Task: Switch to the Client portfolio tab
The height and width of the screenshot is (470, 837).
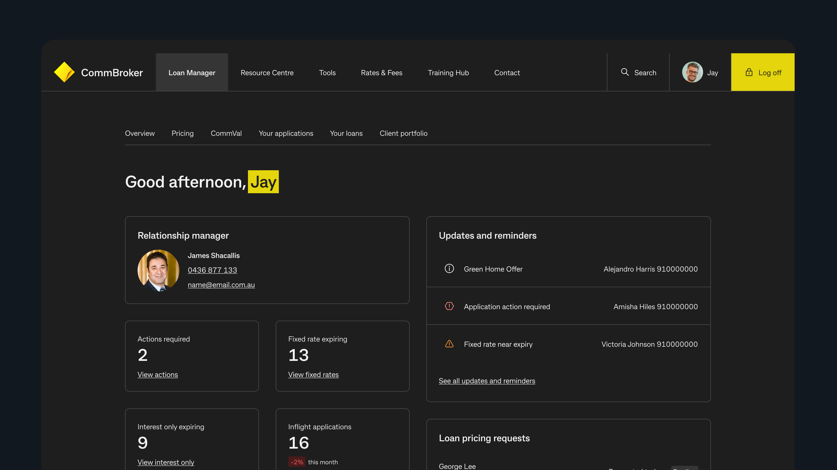Action: [403, 133]
